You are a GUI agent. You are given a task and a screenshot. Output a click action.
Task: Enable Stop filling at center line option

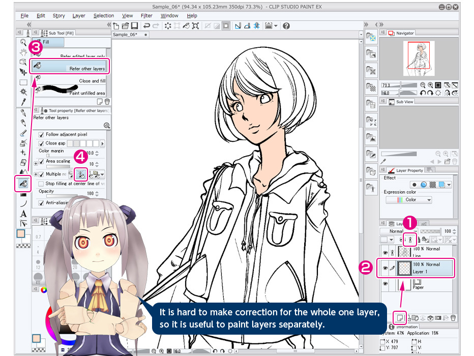[40, 184]
